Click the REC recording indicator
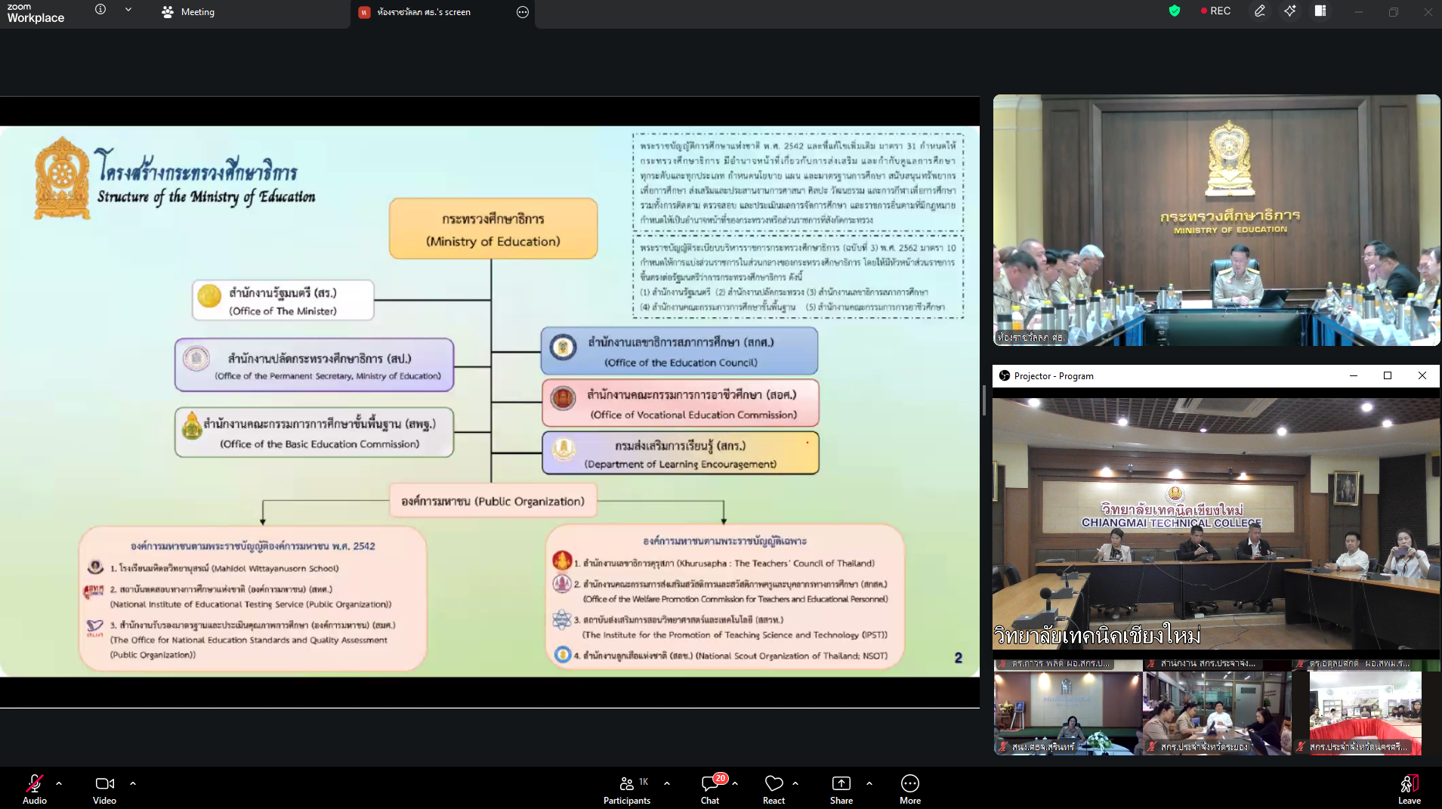 click(x=1215, y=11)
